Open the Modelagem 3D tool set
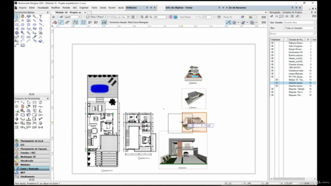The height and width of the screenshot is (186, 331). (x=32, y=157)
